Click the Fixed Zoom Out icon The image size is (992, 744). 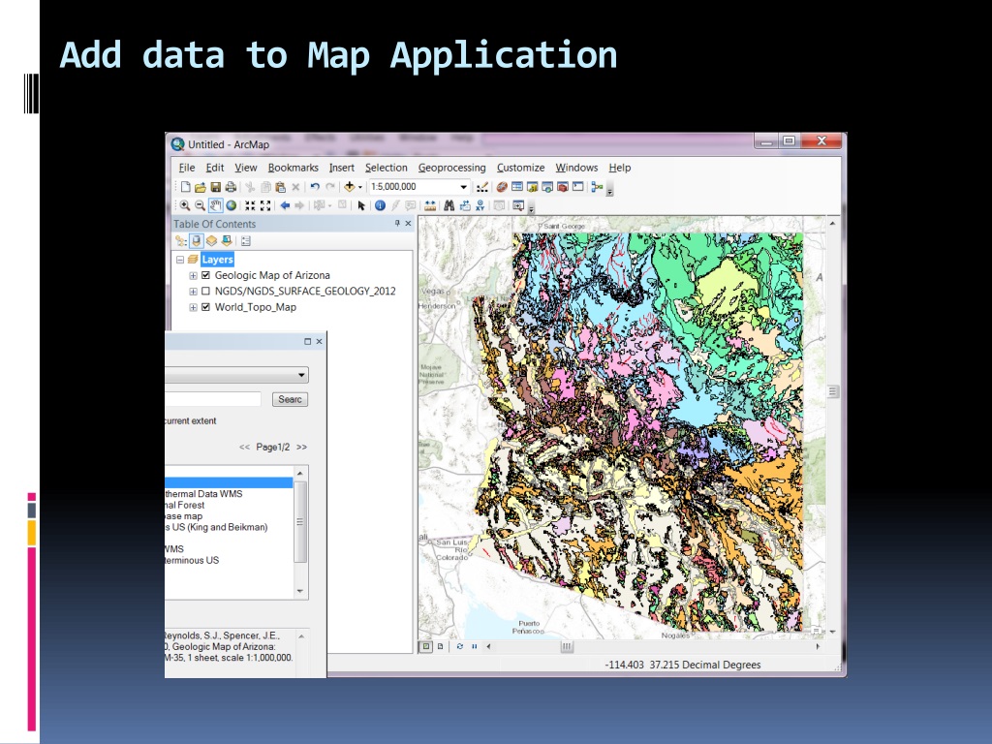pyautogui.click(x=265, y=205)
